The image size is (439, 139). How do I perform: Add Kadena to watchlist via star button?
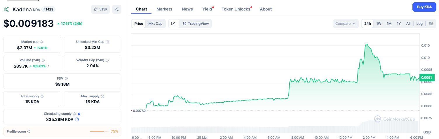[100, 9]
